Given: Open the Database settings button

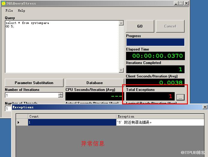Looking at the screenshot, I should pyautogui.click(x=95, y=83).
